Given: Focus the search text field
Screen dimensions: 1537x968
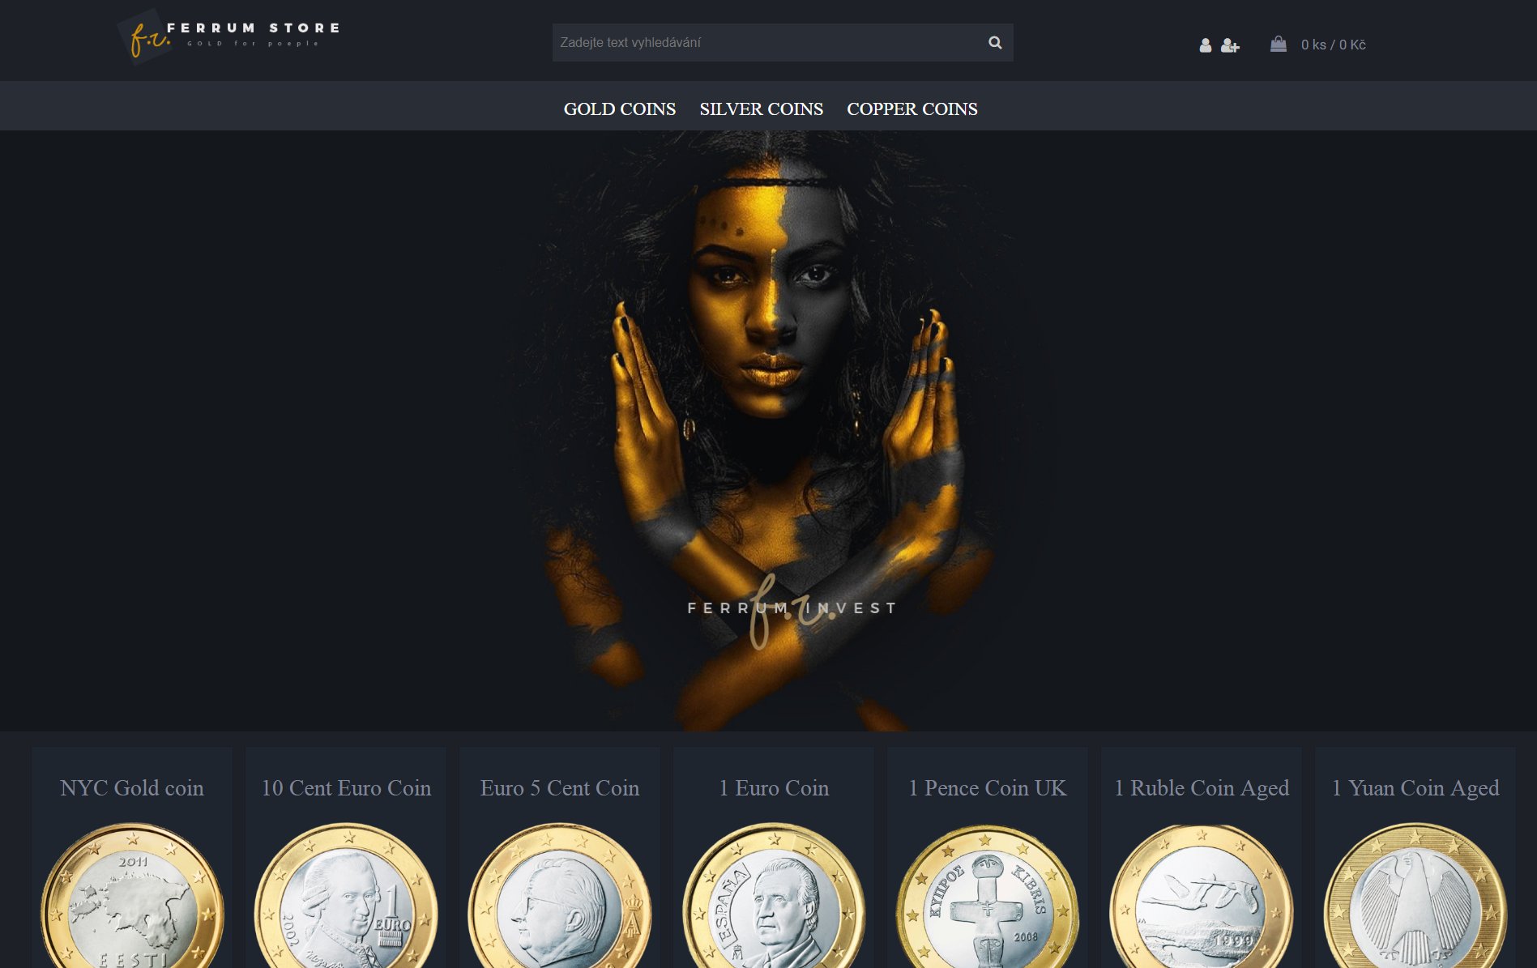Looking at the screenshot, I should [x=766, y=43].
